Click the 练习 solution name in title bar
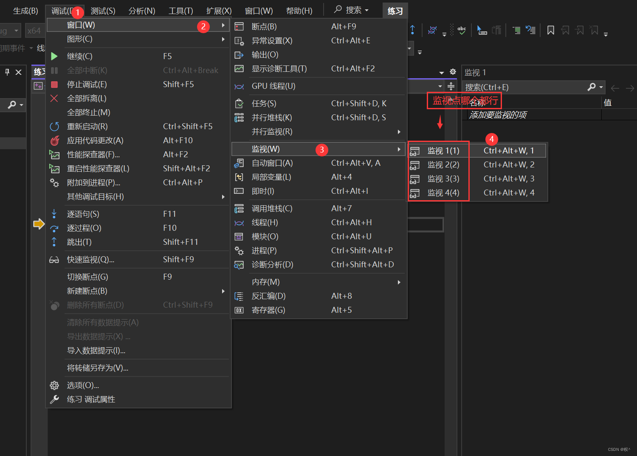This screenshot has width=637, height=456. [x=395, y=11]
